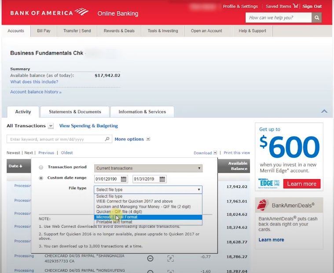Open View Spending & Budgeting link
This screenshot has height=273, width=334.
[88, 126]
